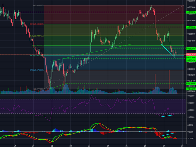Select the Fibonacci 0(0.089300) level label
Viewport: 196px width, 147px height.
coord(38,6)
